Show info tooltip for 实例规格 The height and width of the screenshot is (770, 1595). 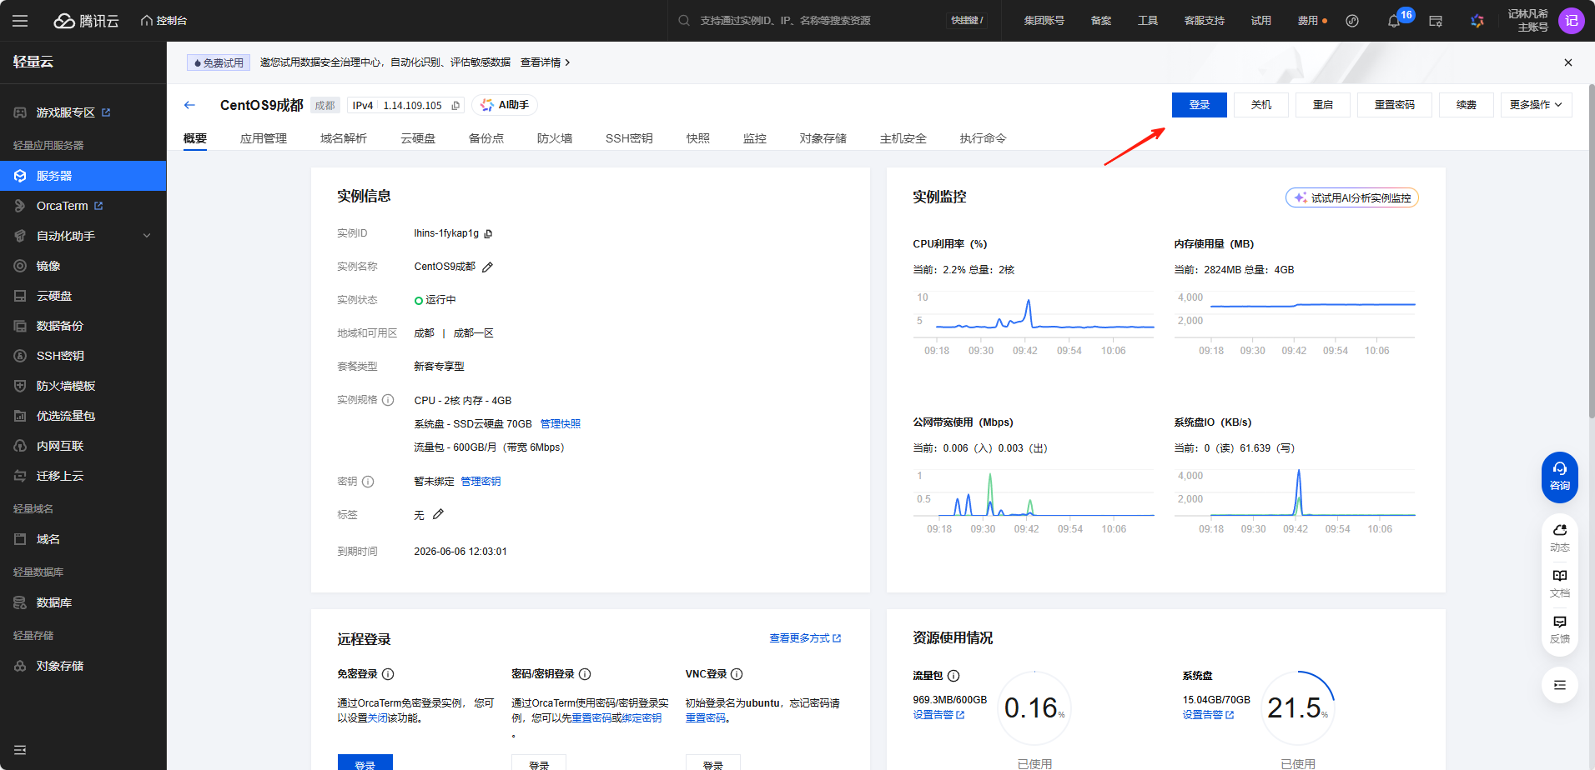point(388,400)
